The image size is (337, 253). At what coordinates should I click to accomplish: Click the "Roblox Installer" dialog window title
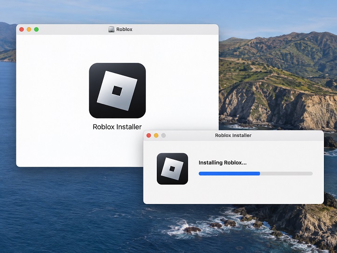tap(233, 135)
